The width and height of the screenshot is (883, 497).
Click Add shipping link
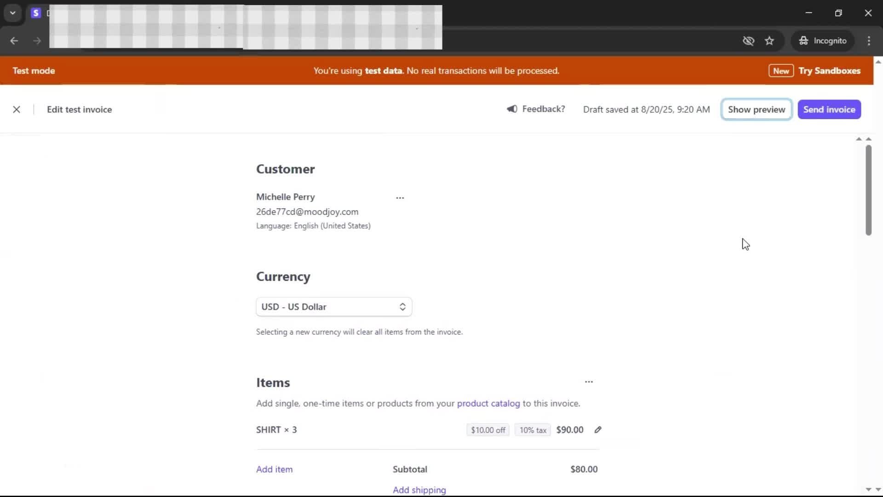tap(419, 490)
